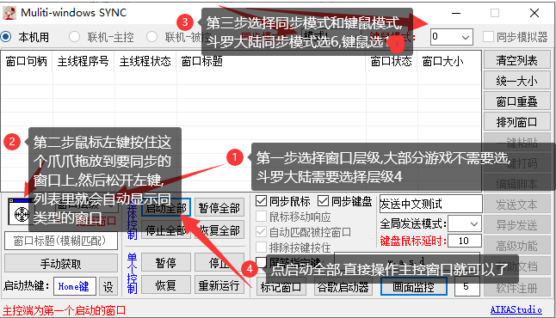The height and width of the screenshot is (318, 556).
Task: Open the 键鼠模式 dropdown showing 0
Action: click(x=452, y=37)
